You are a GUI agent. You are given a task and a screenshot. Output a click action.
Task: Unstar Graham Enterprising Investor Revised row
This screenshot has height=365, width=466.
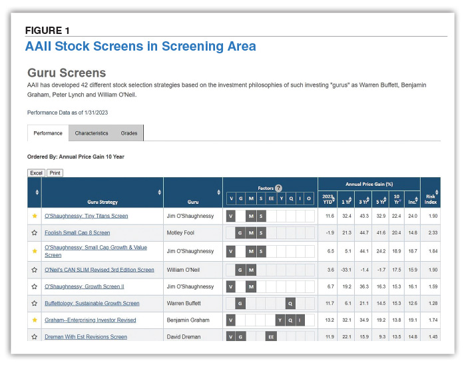pos(35,320)
